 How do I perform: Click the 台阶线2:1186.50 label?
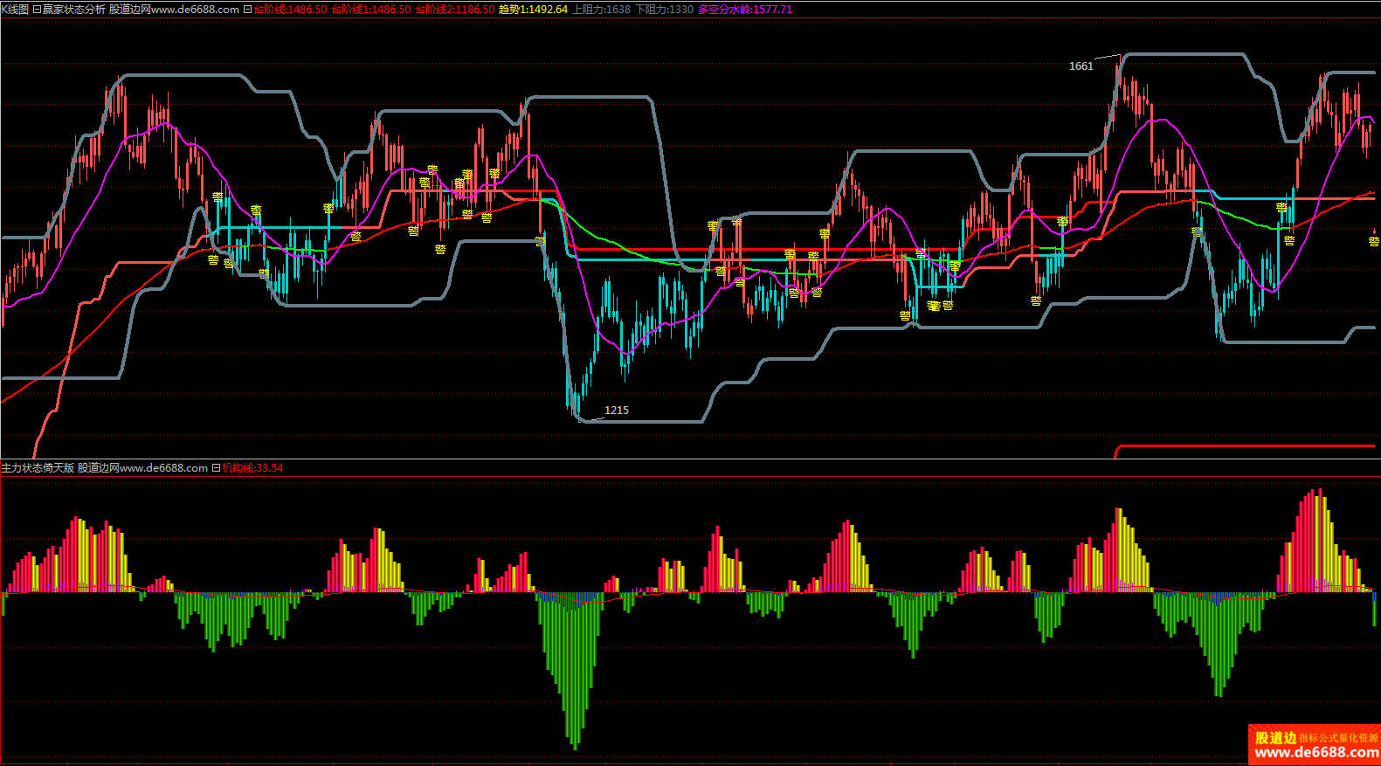(x=454, y=10)
